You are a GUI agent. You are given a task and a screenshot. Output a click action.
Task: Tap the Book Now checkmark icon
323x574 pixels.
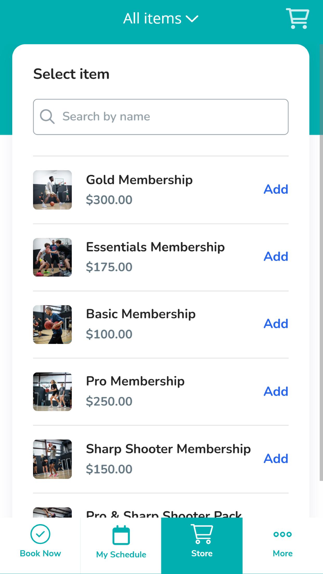(40, 534)
